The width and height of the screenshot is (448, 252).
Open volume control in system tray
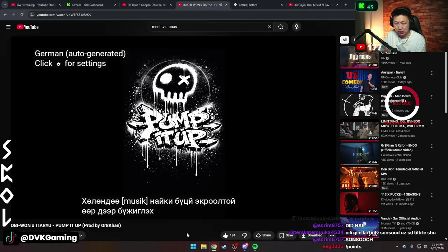click(425, 246)
